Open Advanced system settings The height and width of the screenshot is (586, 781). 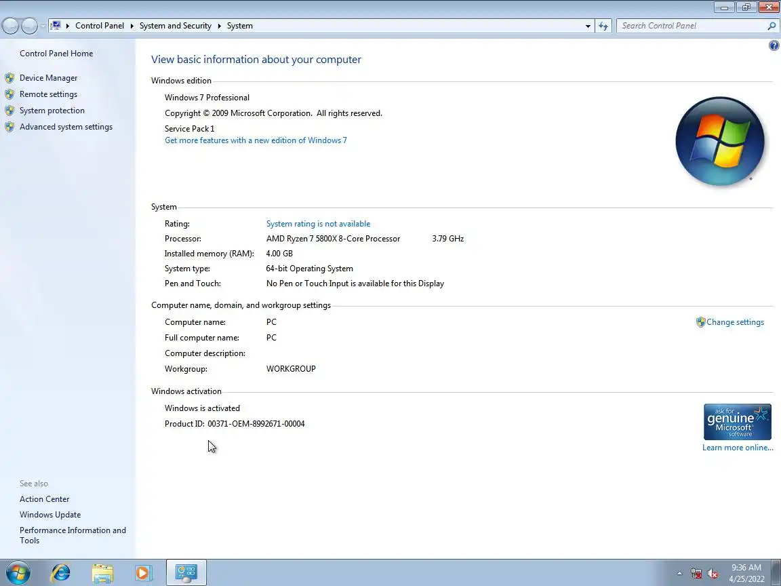tap(66, 127)
